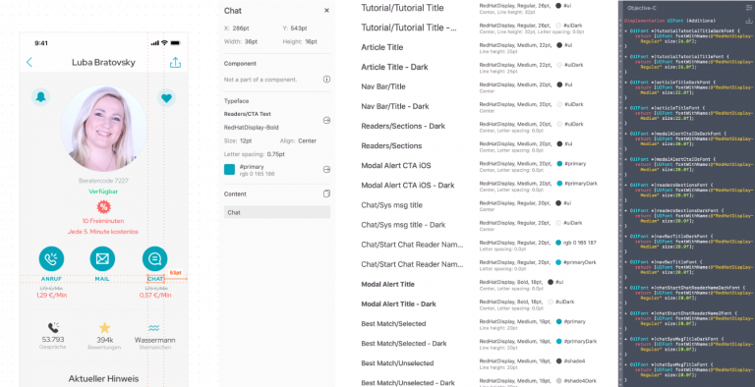This screenshot has height=387, width=755.
Task: Click the Content field containing Chat
Action: (x=277, y=212)
